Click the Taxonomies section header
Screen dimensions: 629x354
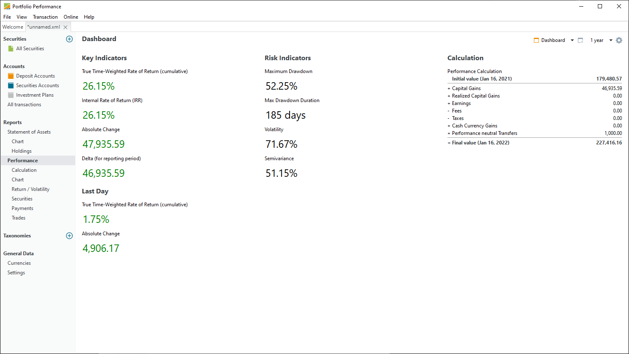point(17,236)
